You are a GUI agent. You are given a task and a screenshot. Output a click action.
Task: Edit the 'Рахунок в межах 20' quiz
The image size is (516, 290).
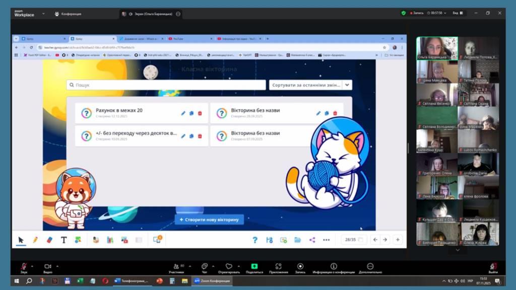tap(183, 113)
